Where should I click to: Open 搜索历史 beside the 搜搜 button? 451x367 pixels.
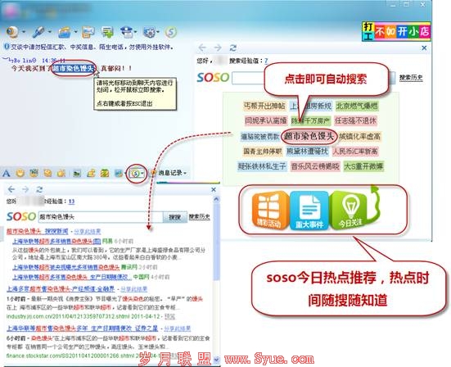199,217
